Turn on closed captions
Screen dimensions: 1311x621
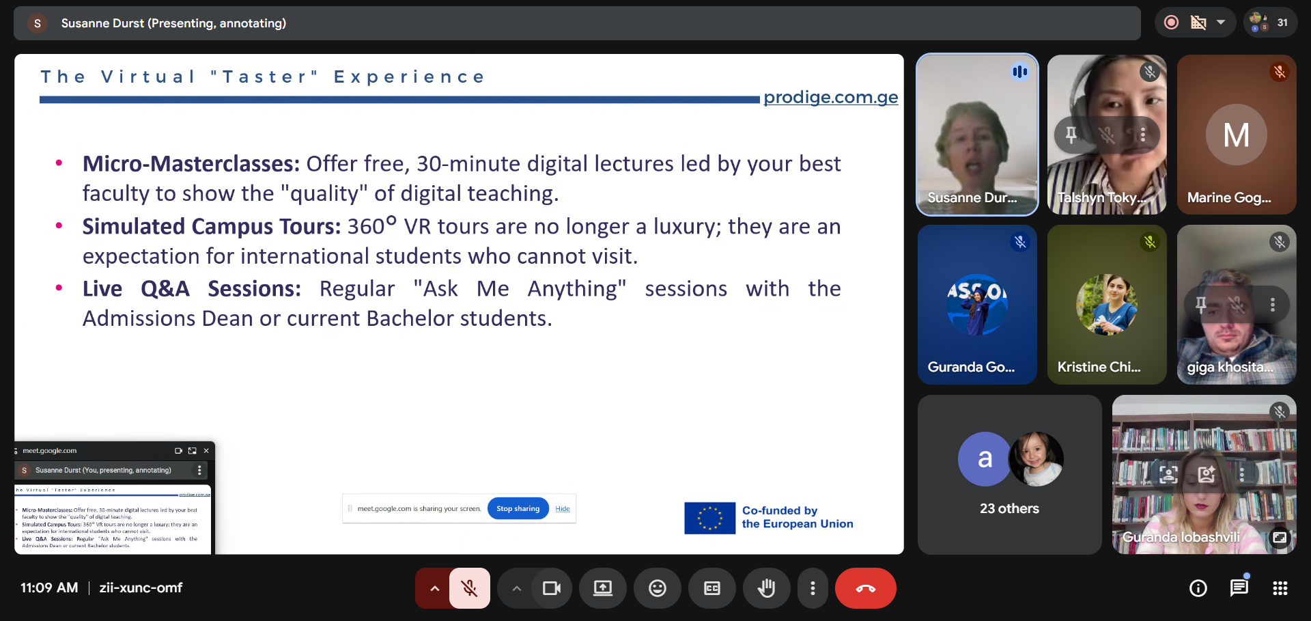pyautogui.click(x=711, y=588)
